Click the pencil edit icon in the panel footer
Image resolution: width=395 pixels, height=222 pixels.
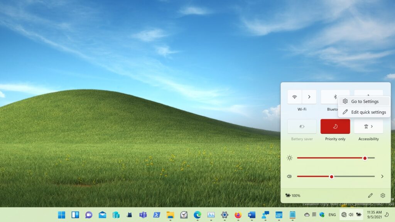370,196
